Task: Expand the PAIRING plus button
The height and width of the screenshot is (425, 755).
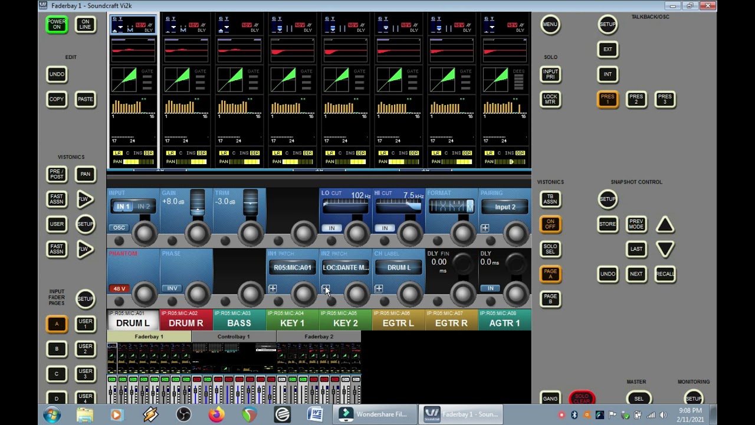Action: [x=485, y=228]
